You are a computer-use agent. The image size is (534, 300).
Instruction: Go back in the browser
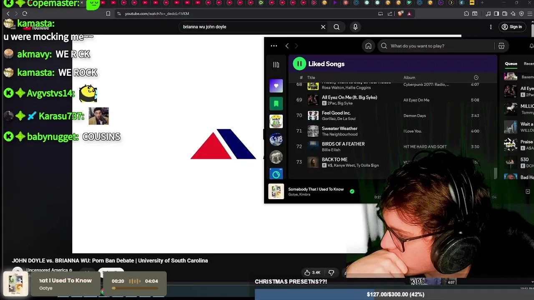coord(8,13)
